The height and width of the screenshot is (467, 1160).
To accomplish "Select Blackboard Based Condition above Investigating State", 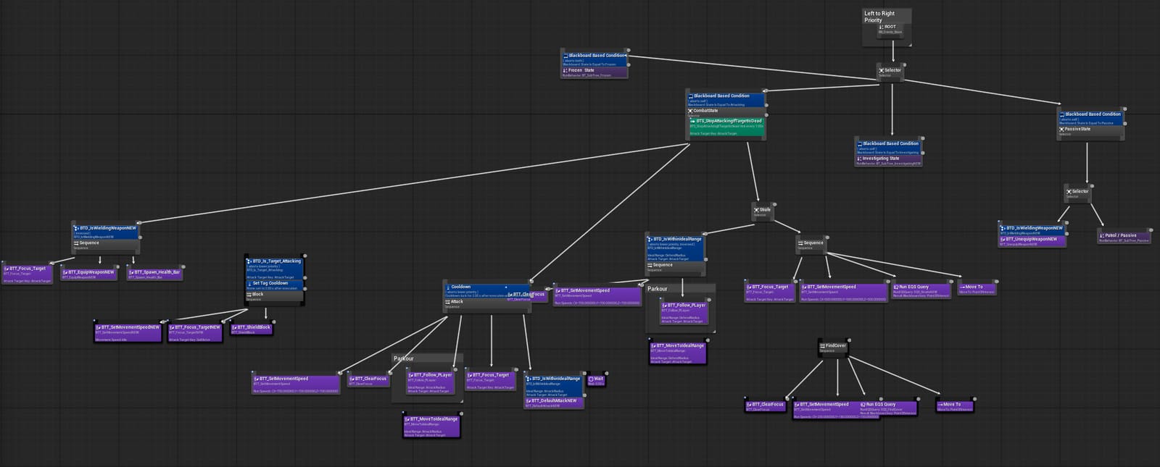I will pyautogui.click(x=889, y=148).
